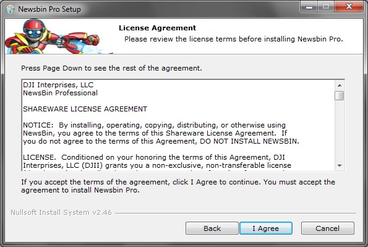Click the Newsbin Pro Setup title bar icon
The width and height of the screenshot is (368, 247).
(x=10, y=9)
